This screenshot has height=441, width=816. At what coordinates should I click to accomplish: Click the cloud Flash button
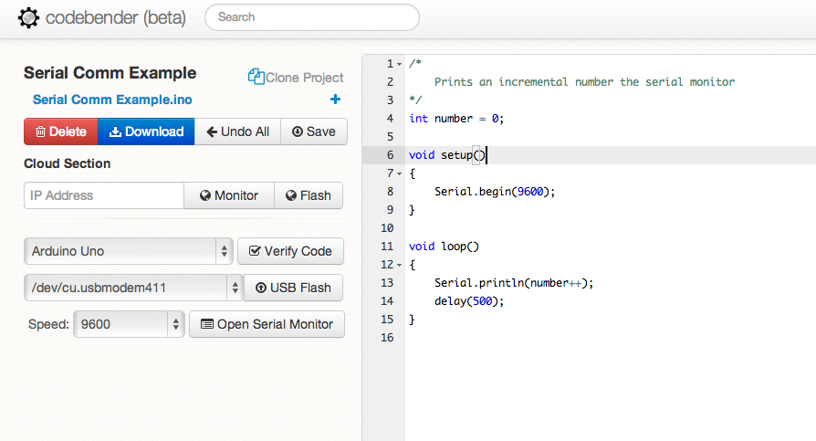tap(309, 195)
